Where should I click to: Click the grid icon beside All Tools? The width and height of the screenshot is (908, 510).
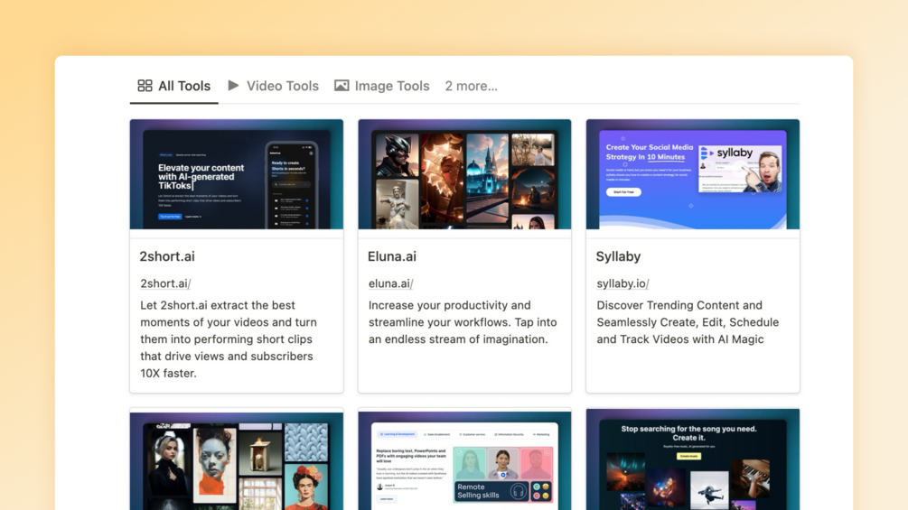point(145,86)
